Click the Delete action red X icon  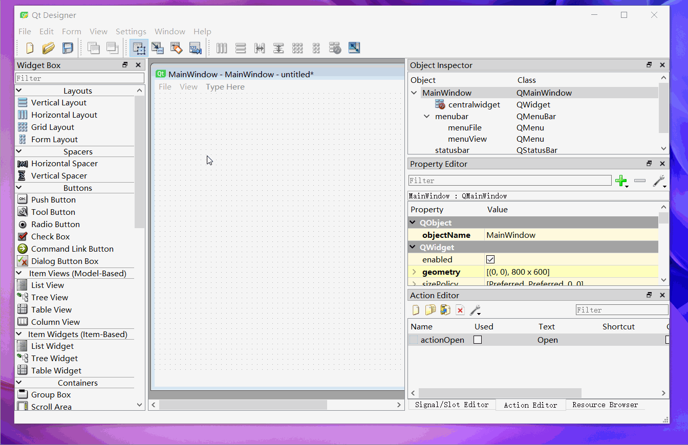pos(460,310)
